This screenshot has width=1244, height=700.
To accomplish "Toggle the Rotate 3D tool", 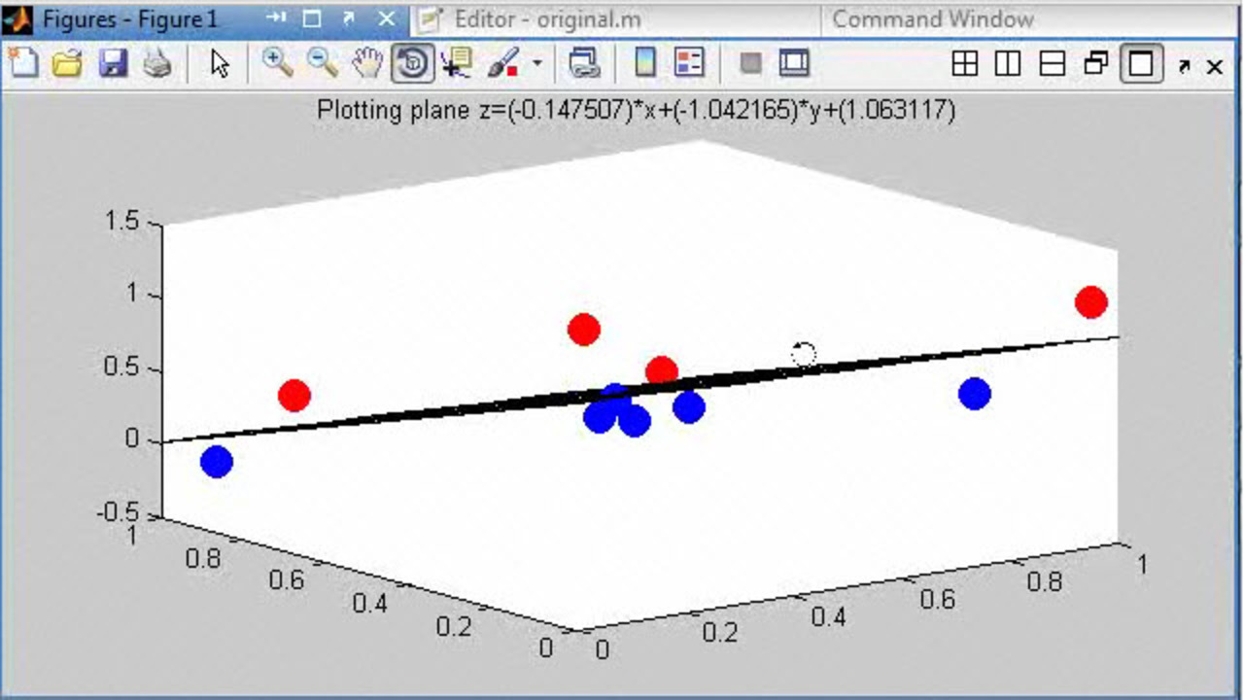I will (413, 64).
